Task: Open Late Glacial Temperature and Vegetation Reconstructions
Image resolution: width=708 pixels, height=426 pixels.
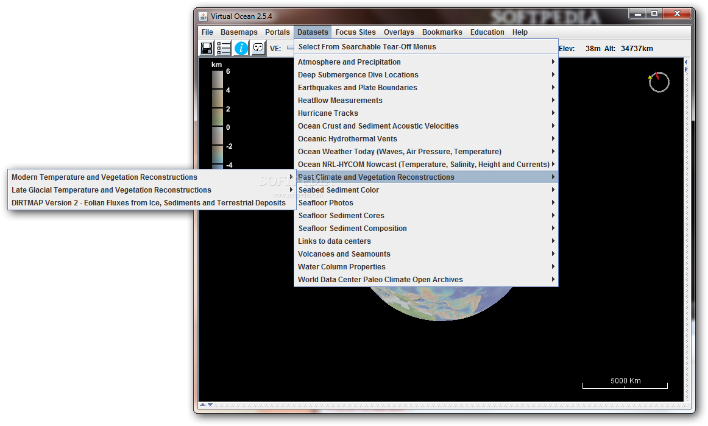Action: (x=152, y=190)
